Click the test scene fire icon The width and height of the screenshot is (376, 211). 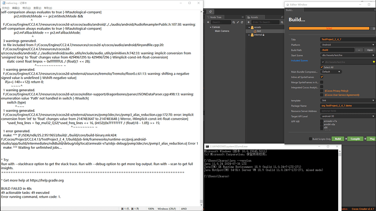(255, 31)
